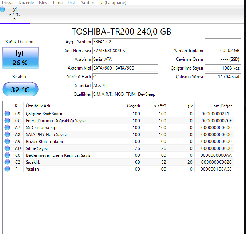This screenshot has height=234, width=246.
Task: Click the Aktarım Kipi field SATA/600 | SATA/600
Action: coord(125,68)
